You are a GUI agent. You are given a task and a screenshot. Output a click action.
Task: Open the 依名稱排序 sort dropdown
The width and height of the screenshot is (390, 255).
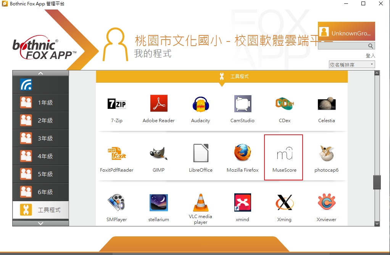coord(352,64)
